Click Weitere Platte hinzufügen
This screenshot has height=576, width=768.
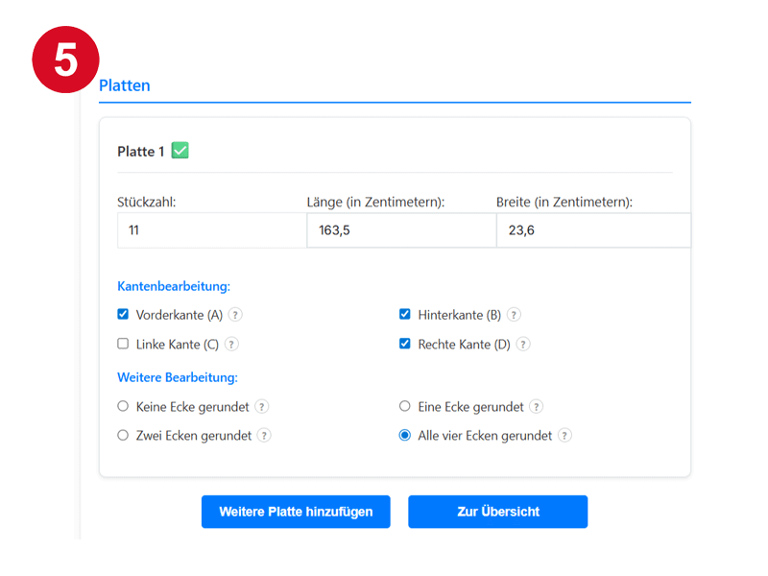coord(295,512)
